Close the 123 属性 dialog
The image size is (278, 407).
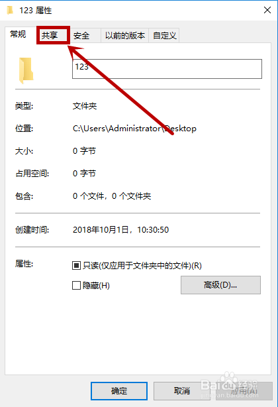click(267, 10)
